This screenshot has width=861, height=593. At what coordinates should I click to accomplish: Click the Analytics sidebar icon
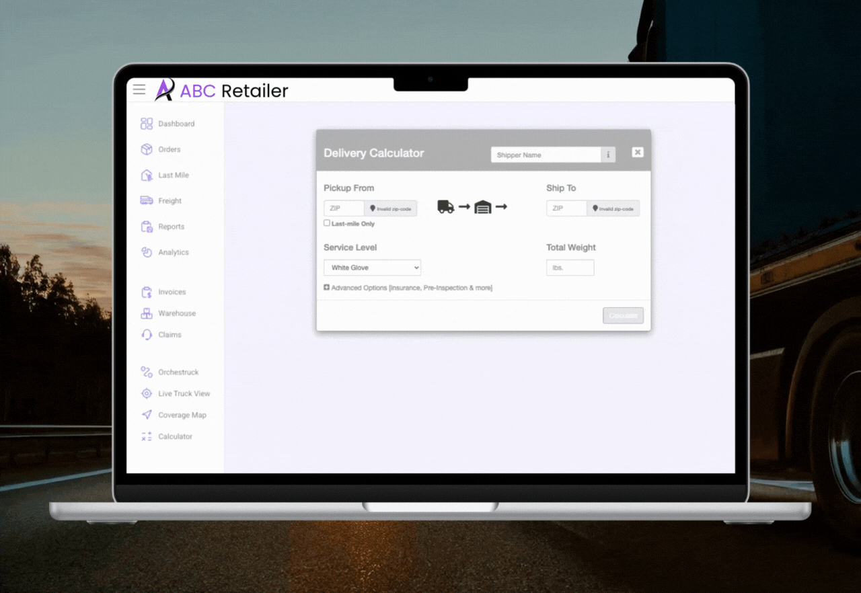(146, 252)
